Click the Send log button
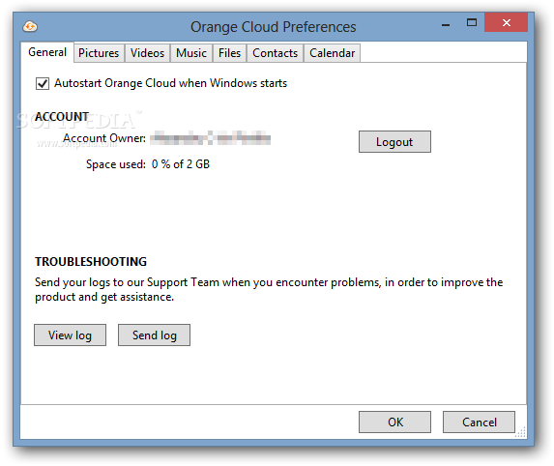Viewport: 554px width, 466px height. point(154,335)
